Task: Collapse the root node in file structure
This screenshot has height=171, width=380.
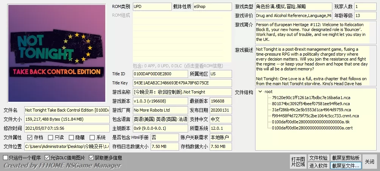Action: [x=260, y=92]
